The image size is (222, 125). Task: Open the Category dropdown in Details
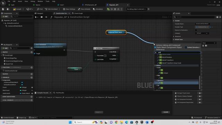[202, 33]
